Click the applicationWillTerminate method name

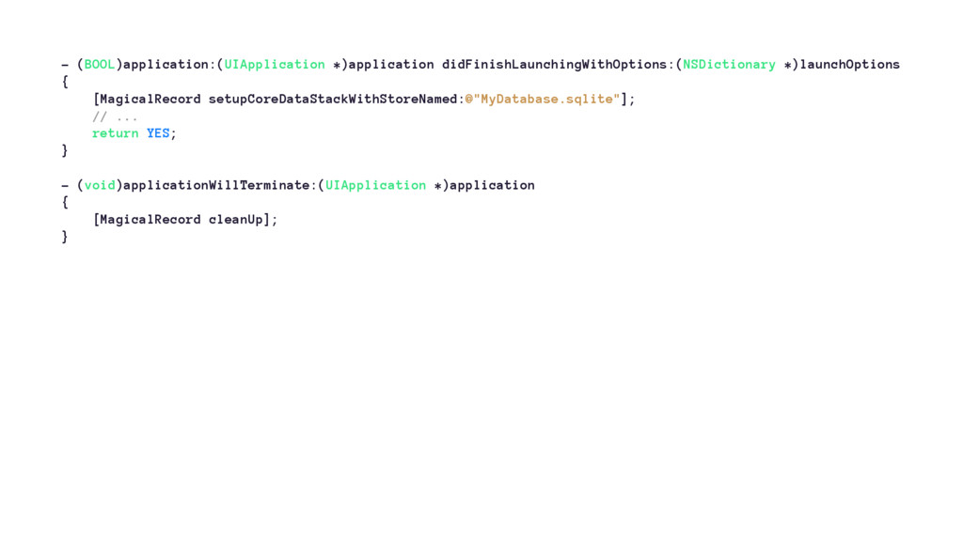217,185
